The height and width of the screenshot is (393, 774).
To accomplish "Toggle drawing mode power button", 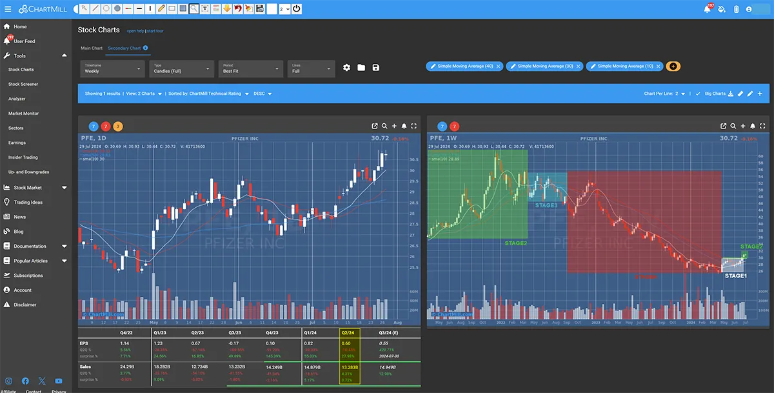I will coord(297,8).
